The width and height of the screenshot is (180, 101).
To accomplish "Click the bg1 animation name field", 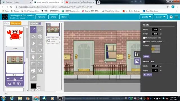I will (15, 75).
